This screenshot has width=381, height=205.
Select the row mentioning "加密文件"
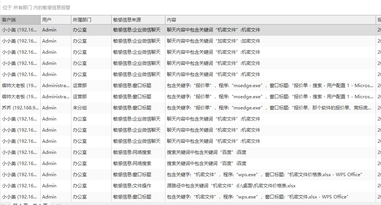190,41
